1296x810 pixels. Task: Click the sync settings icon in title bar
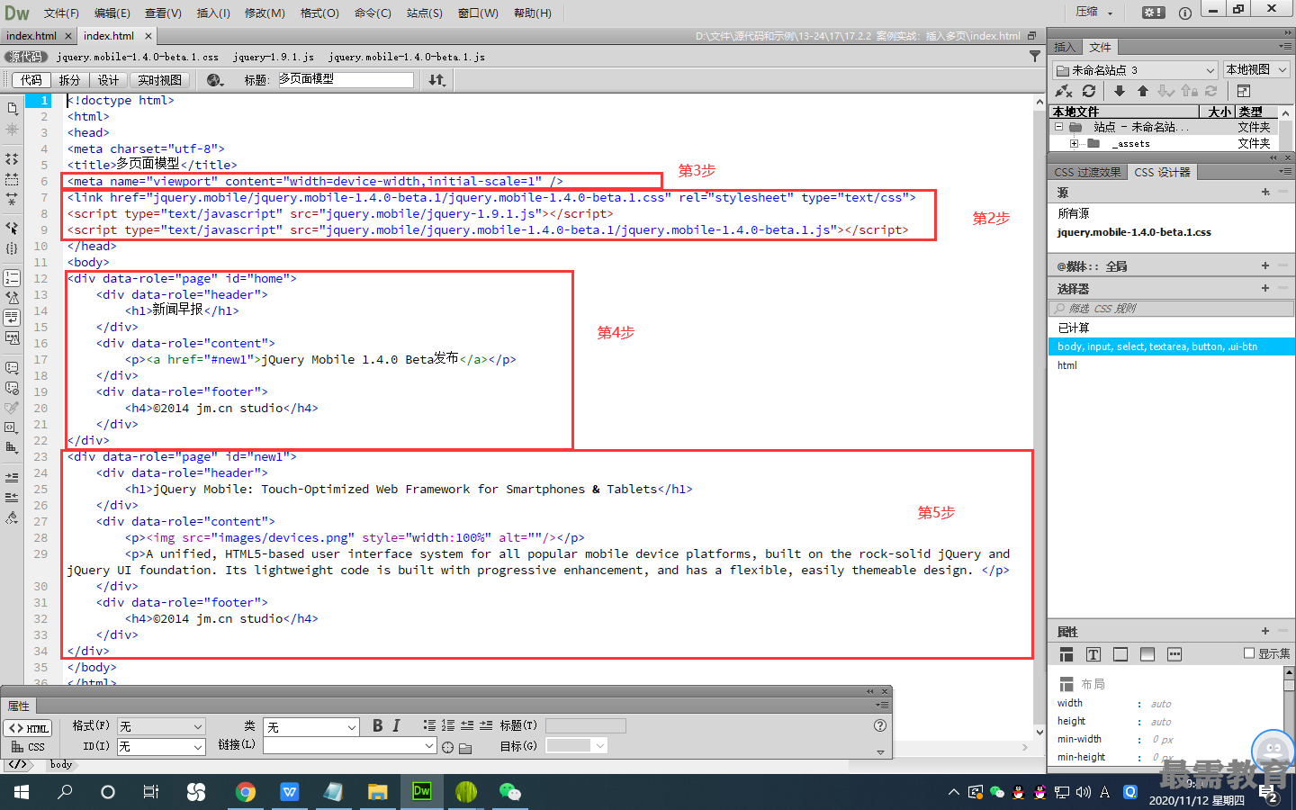[x=1154, y=12]
